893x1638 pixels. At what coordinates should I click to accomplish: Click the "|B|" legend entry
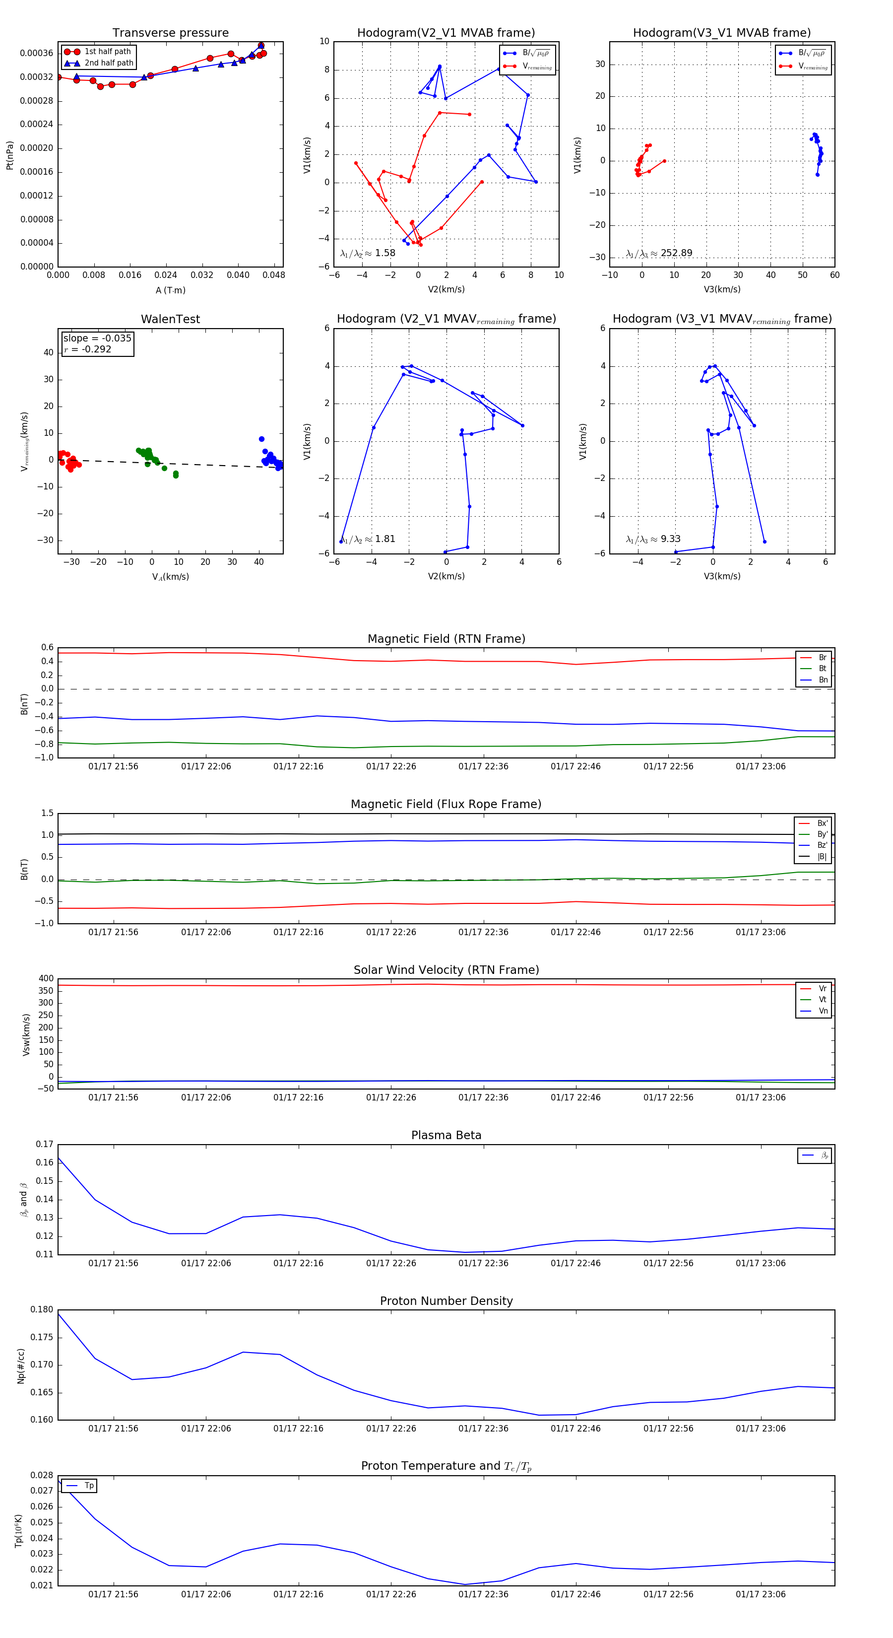813,857
